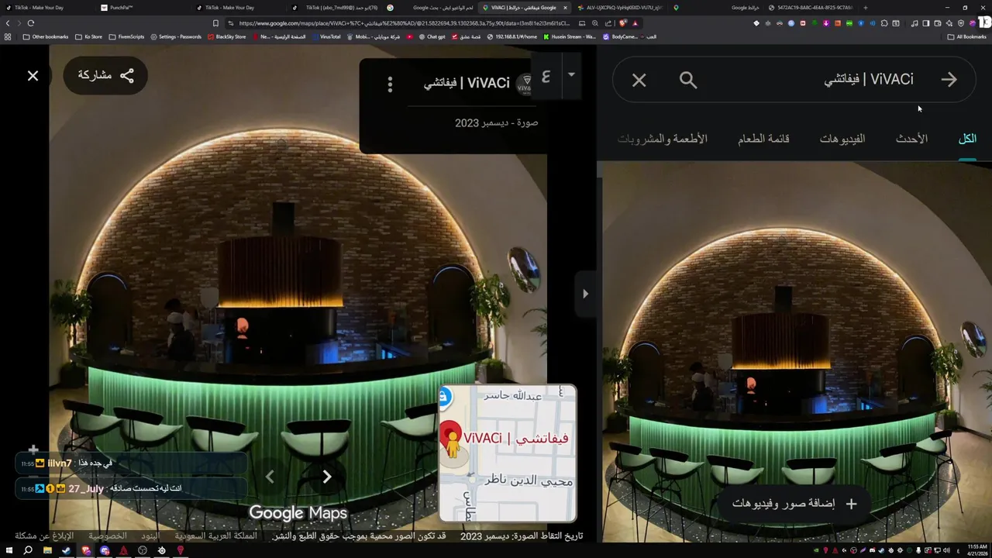This screenshot has width=992, height=558.
Task: Clear the ViVACi search with the X
Action: (639, 80)
